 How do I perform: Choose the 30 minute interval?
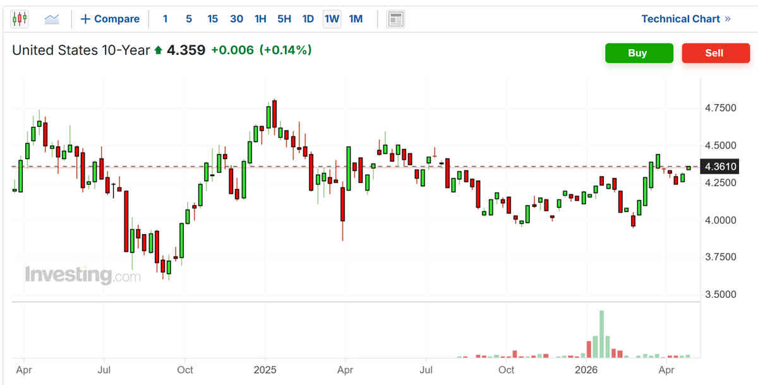point(236,19)
